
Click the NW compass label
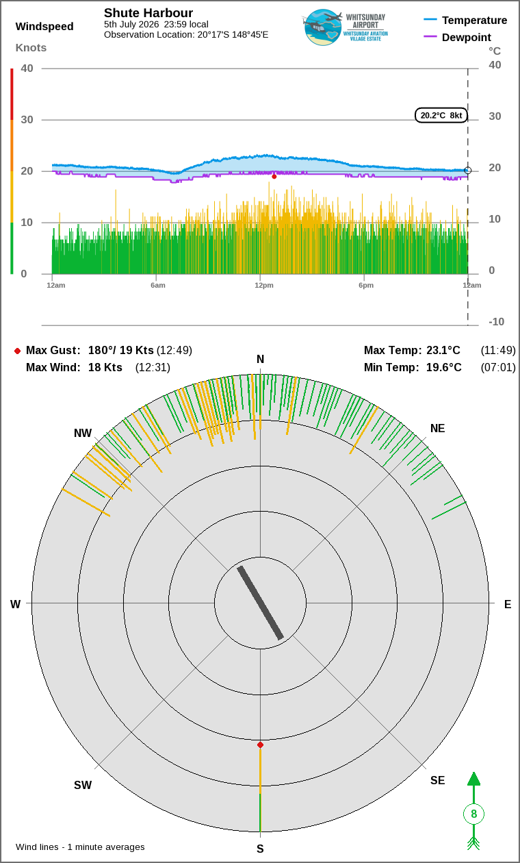pos(83,433)
